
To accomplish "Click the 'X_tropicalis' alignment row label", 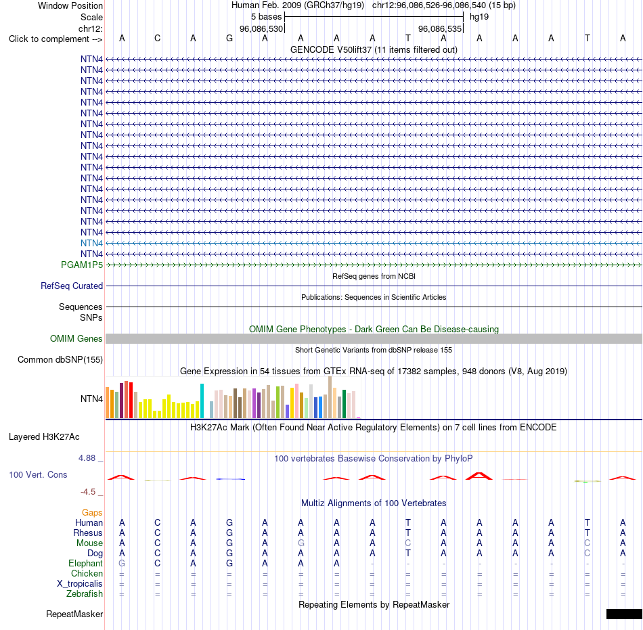I will [80, 583].
